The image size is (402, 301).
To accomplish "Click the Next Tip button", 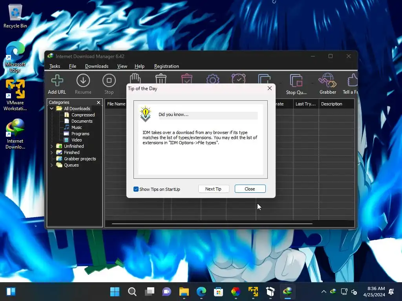I will pyautogui.click(x=213, y=189).
